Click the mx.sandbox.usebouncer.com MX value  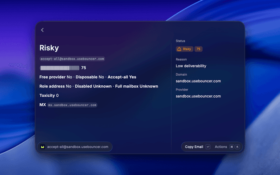point(72,105)
